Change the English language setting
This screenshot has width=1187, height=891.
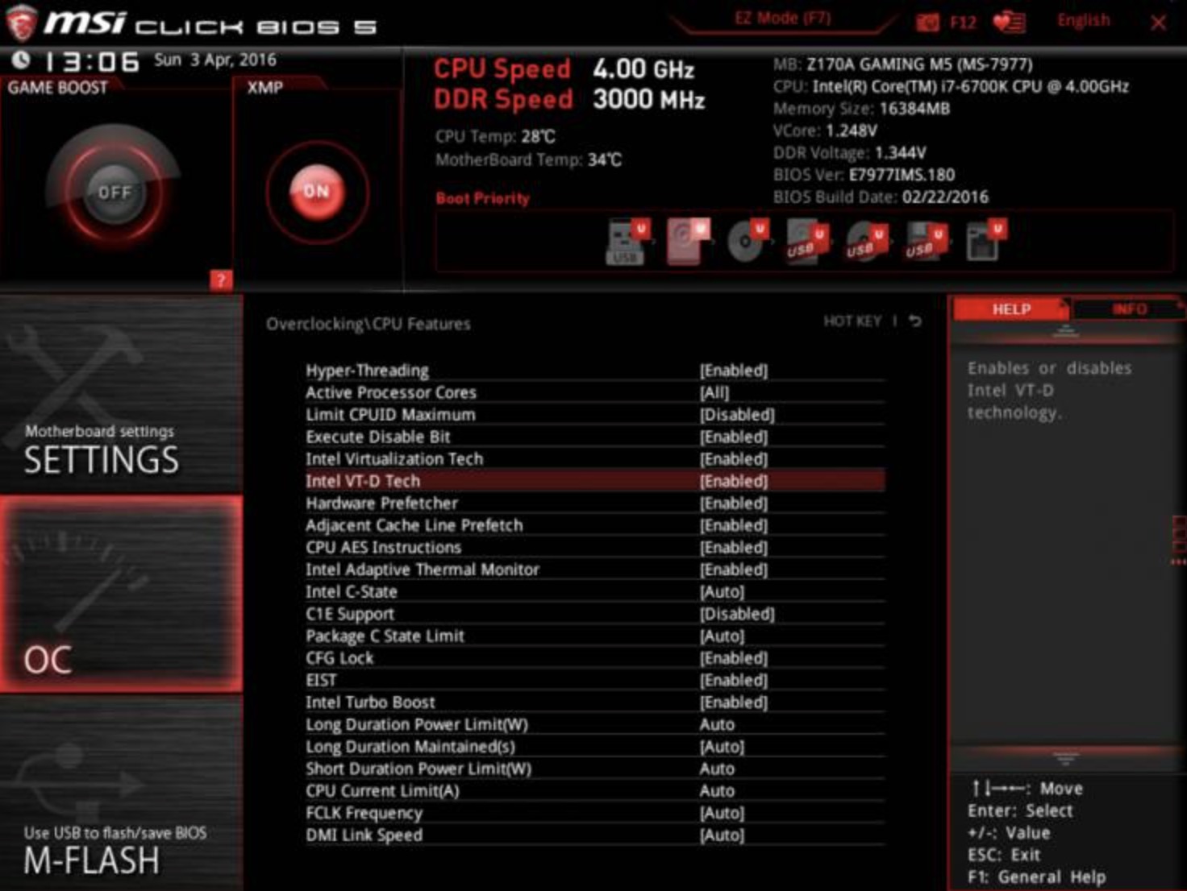[1084, 21]
